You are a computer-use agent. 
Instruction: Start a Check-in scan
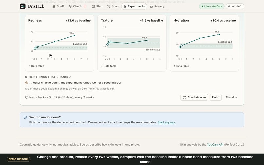(x=194, y=97)
